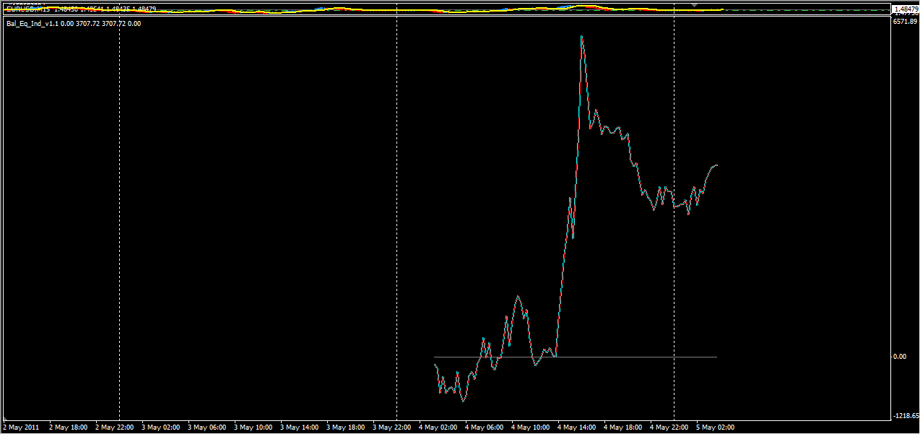The height and width of the screenshot is (434, 920).
Task: Select the 3 May 02:00 time label
Action: tap(161, 428)
